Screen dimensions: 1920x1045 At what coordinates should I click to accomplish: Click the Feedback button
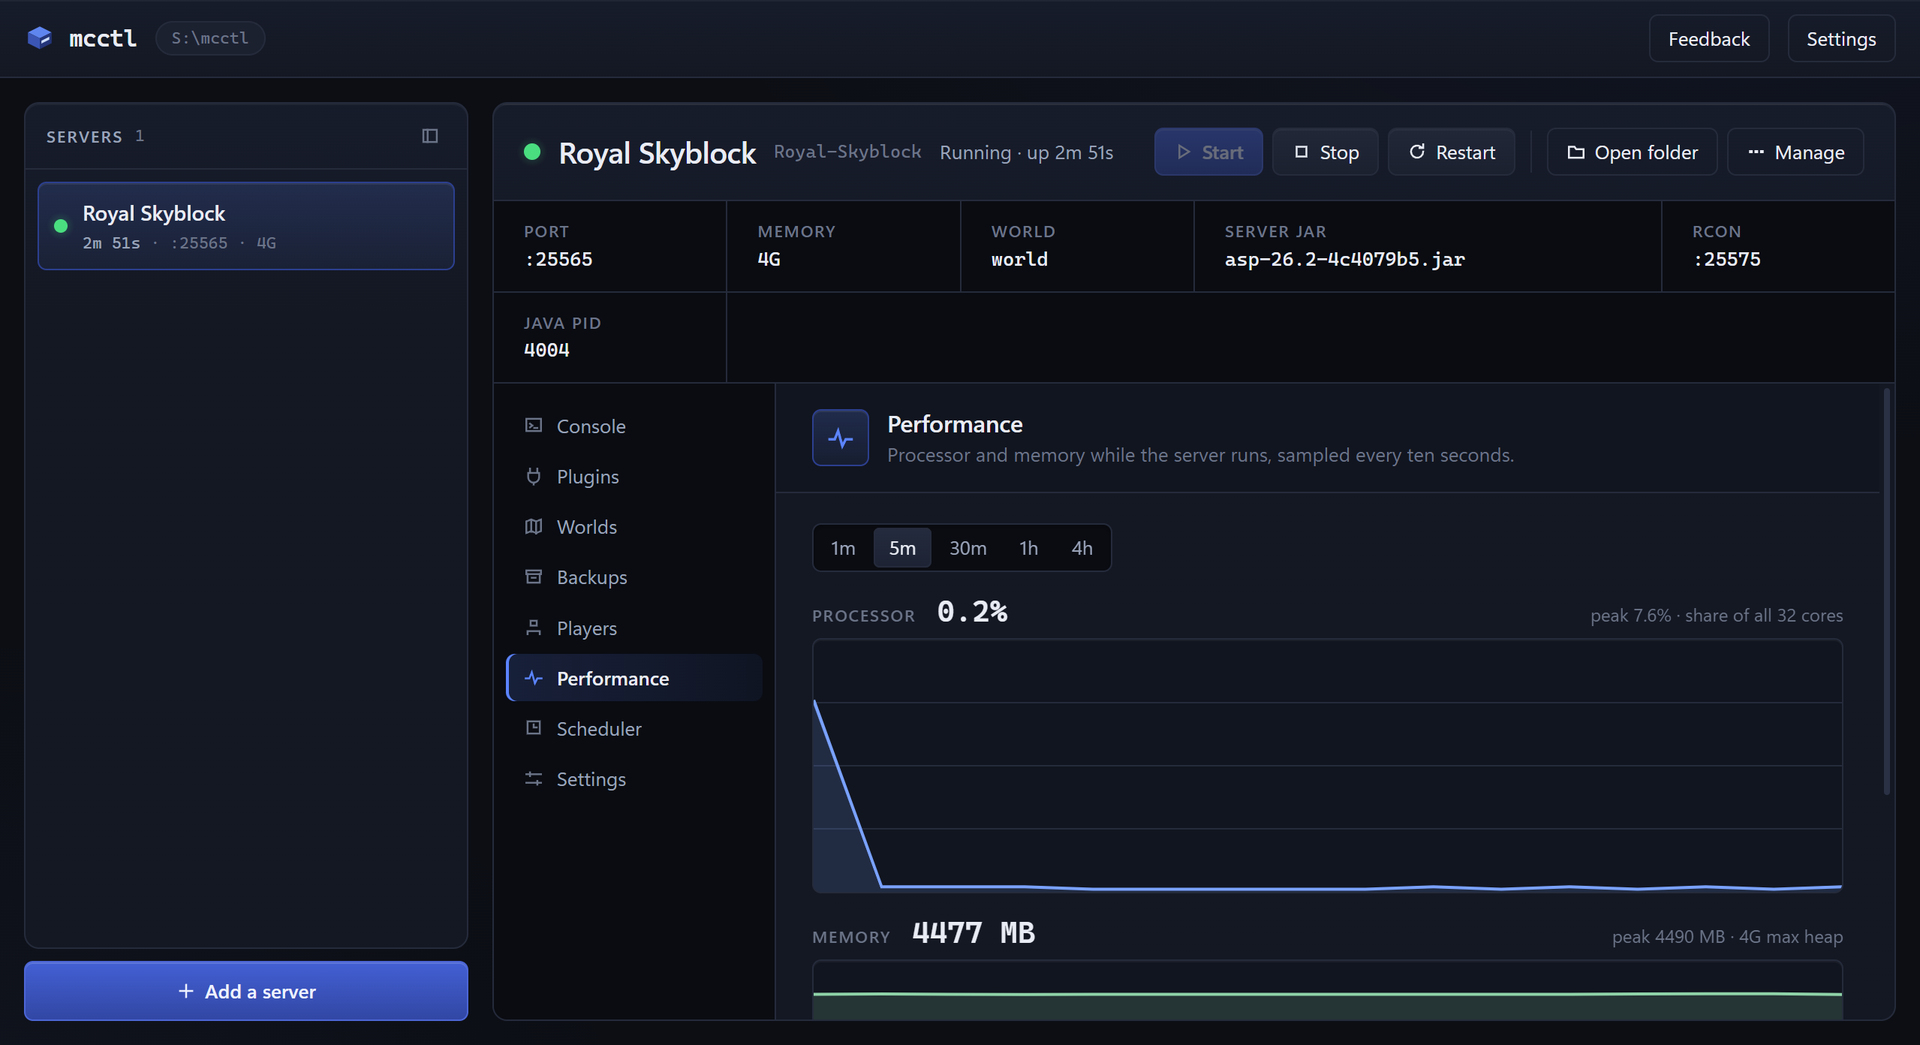[x=1709, y=39]
